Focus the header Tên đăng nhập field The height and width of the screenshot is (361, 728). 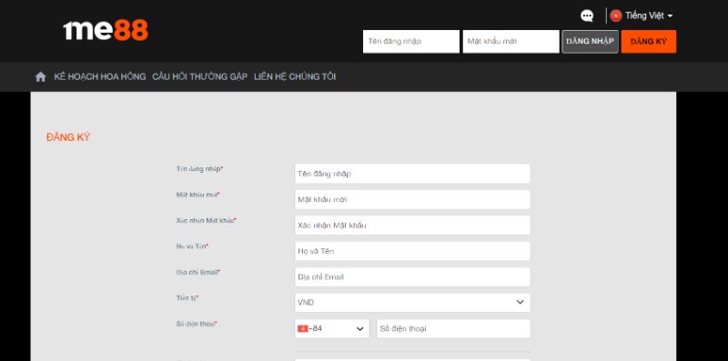tap(411, 42)
